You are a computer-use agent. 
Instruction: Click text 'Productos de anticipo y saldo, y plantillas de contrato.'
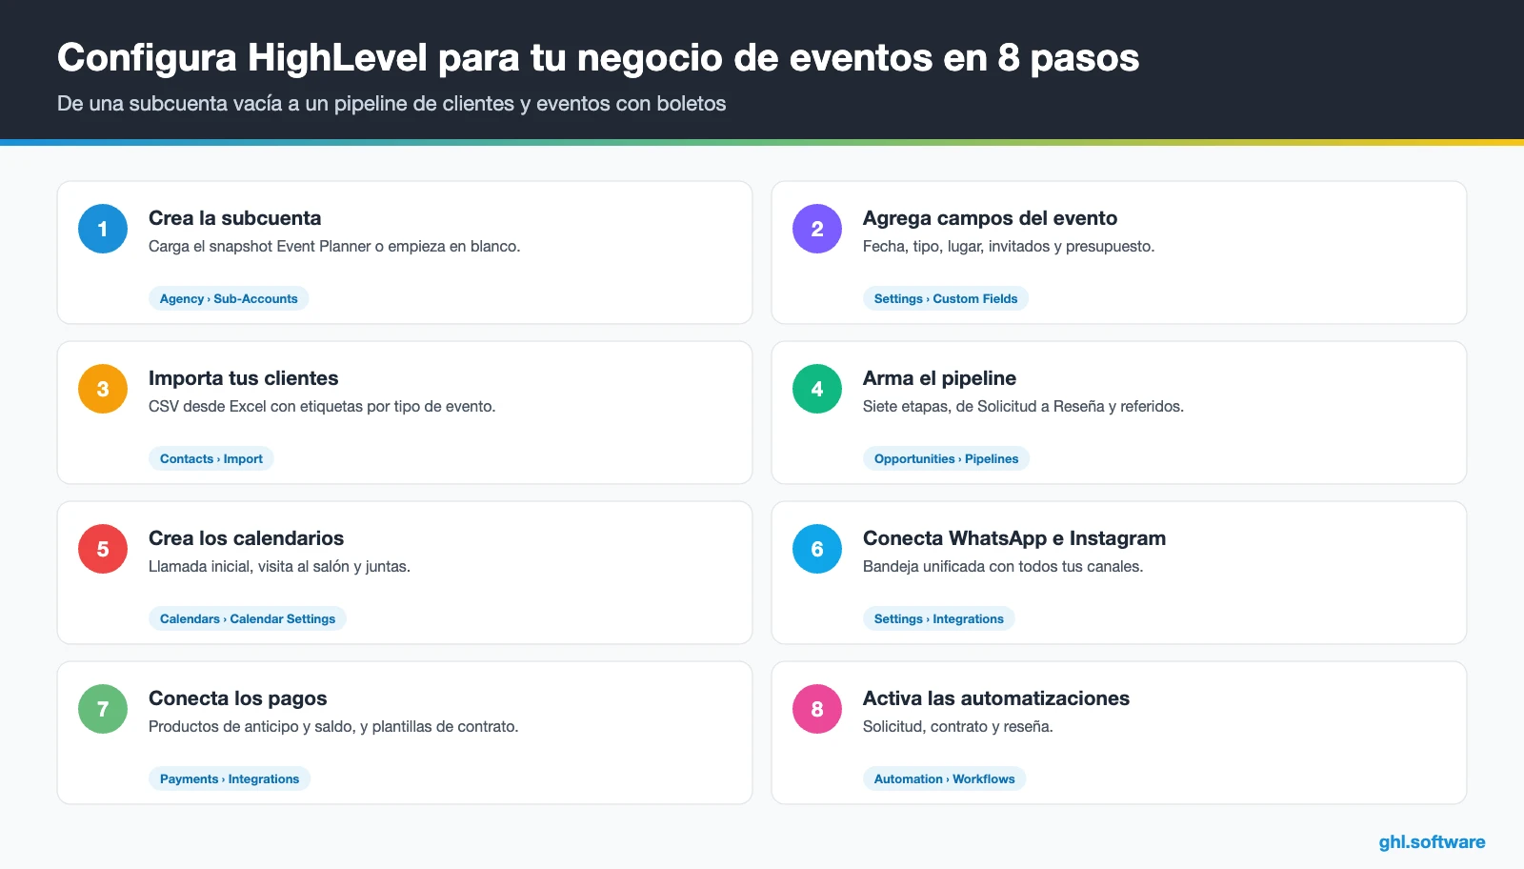pos(333,726)
